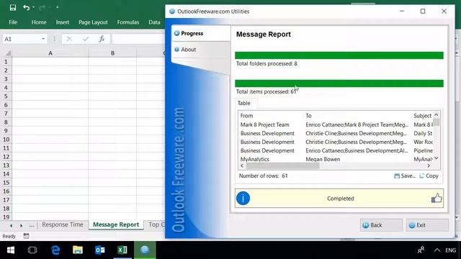Select row 5 header in Excel
461x259 pixels.
coord(6,96)
